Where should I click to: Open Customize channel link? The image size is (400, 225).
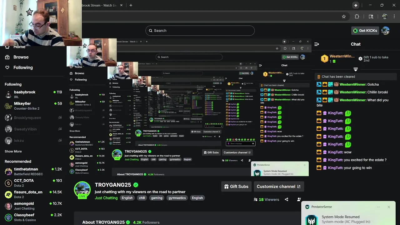tap(278, 187)
